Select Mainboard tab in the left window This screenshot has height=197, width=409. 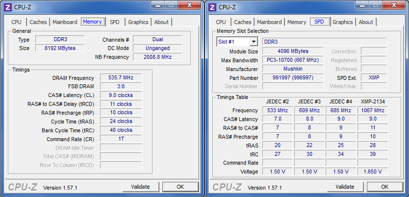pos(65,22)
